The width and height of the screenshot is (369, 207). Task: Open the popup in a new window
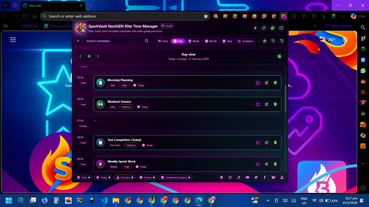point(281,28)
